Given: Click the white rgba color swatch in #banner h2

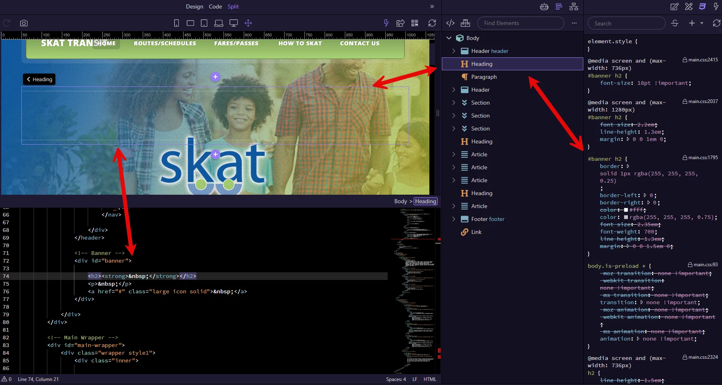Looking at the screenshot, I should click(x=626, y=217).
